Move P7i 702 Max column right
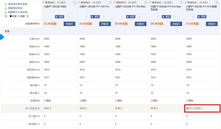Image resolution: width=221 pixels, height=129 pixels. click(139, 17)
